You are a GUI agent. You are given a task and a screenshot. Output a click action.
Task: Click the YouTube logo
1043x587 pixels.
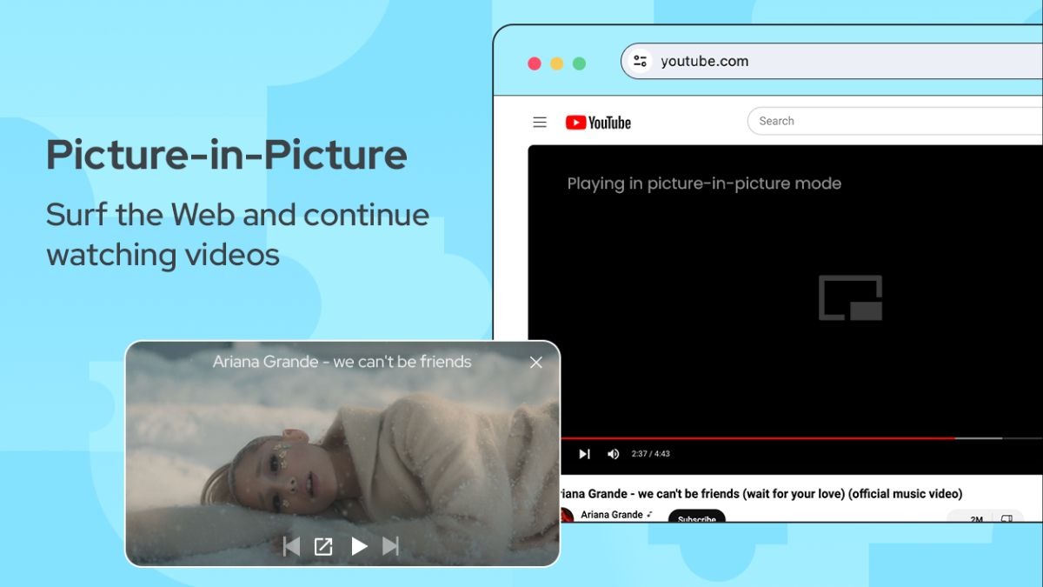coord(598,123)
